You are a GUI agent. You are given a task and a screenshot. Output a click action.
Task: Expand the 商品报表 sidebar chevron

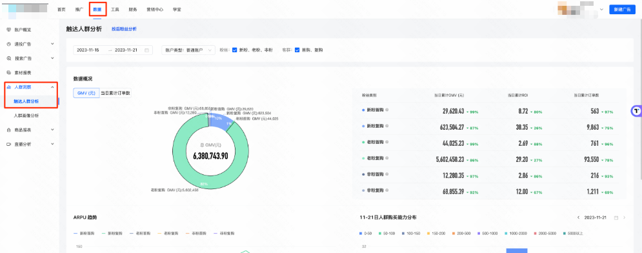[x=52, y=130]
